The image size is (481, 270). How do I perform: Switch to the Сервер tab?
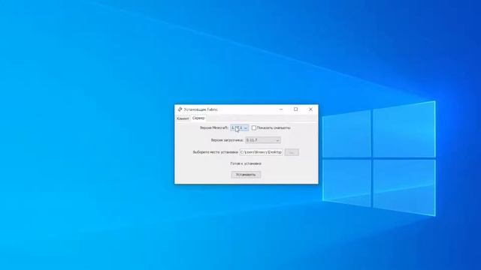(x=198, y=118)
